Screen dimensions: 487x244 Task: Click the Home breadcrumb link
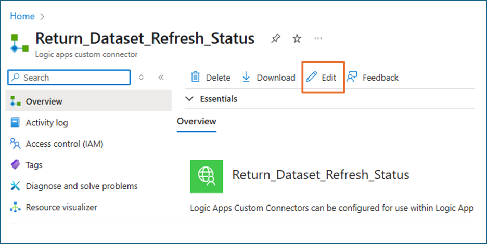22,16
